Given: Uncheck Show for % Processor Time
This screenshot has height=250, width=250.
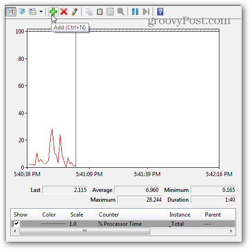Looking at the screenshot, I should point(16,224).
